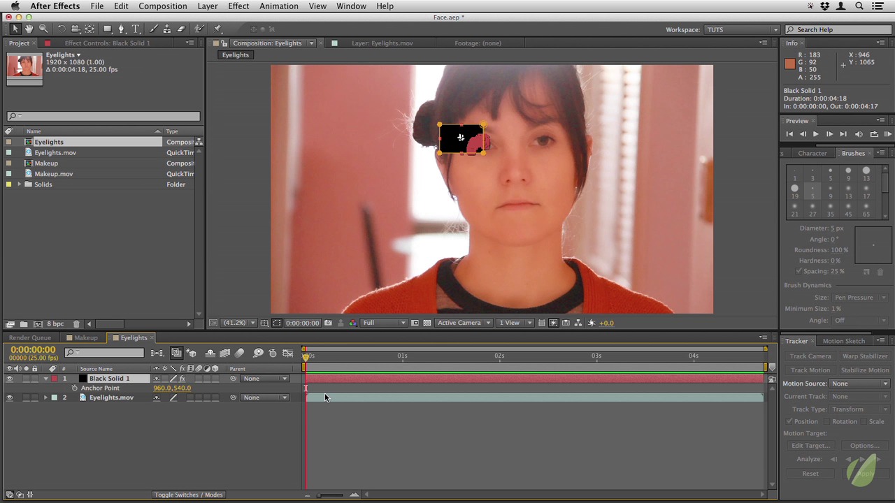Select the Rotation tool

[62, 29]
